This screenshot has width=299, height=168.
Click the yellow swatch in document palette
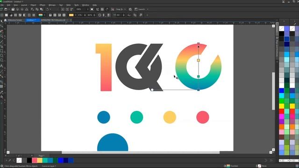point(40,161)
